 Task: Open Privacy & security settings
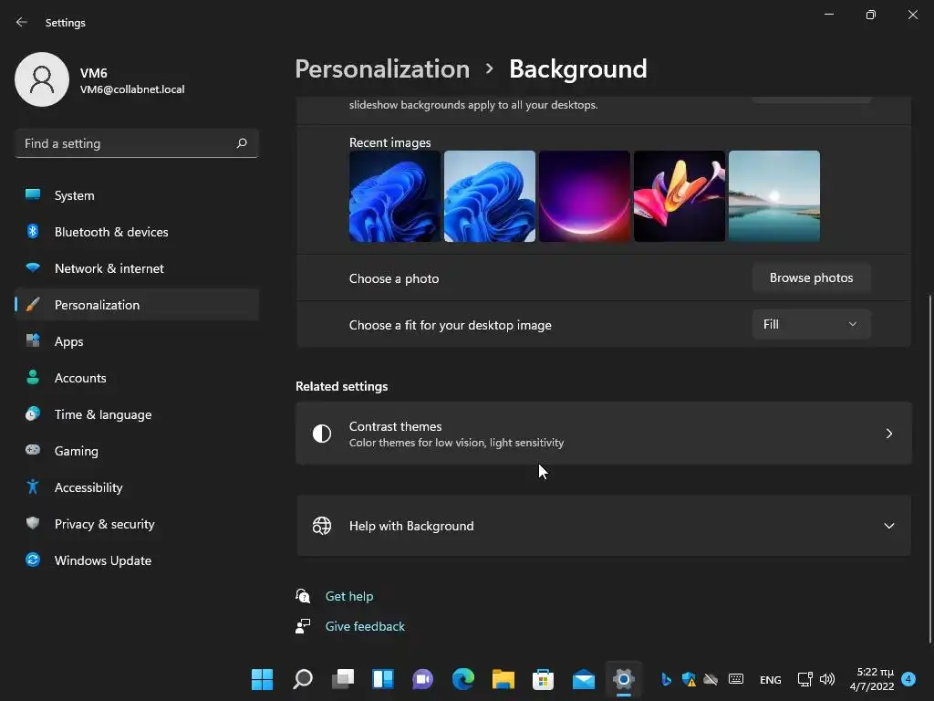[137, 524]
